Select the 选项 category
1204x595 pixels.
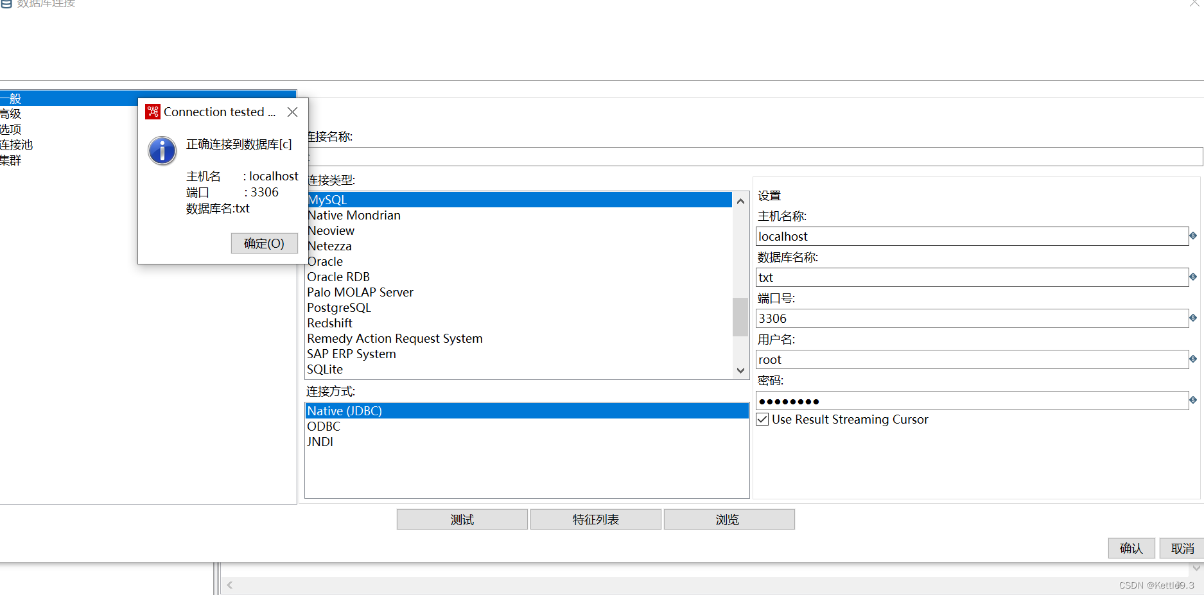tap(11, 129)
